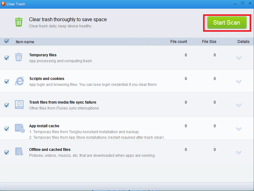Screen dimensions: 254x191
Task: Click 'App processing and computing trash' description
Action: point(61,61)
